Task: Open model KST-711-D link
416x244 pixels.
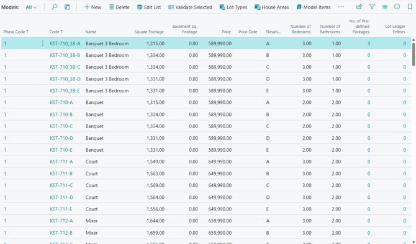Action: coord(61,197)
